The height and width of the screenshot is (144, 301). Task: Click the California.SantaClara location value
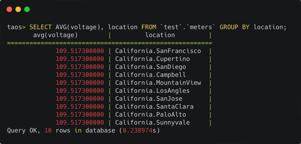pyautogui.click(x=154, y=106)
